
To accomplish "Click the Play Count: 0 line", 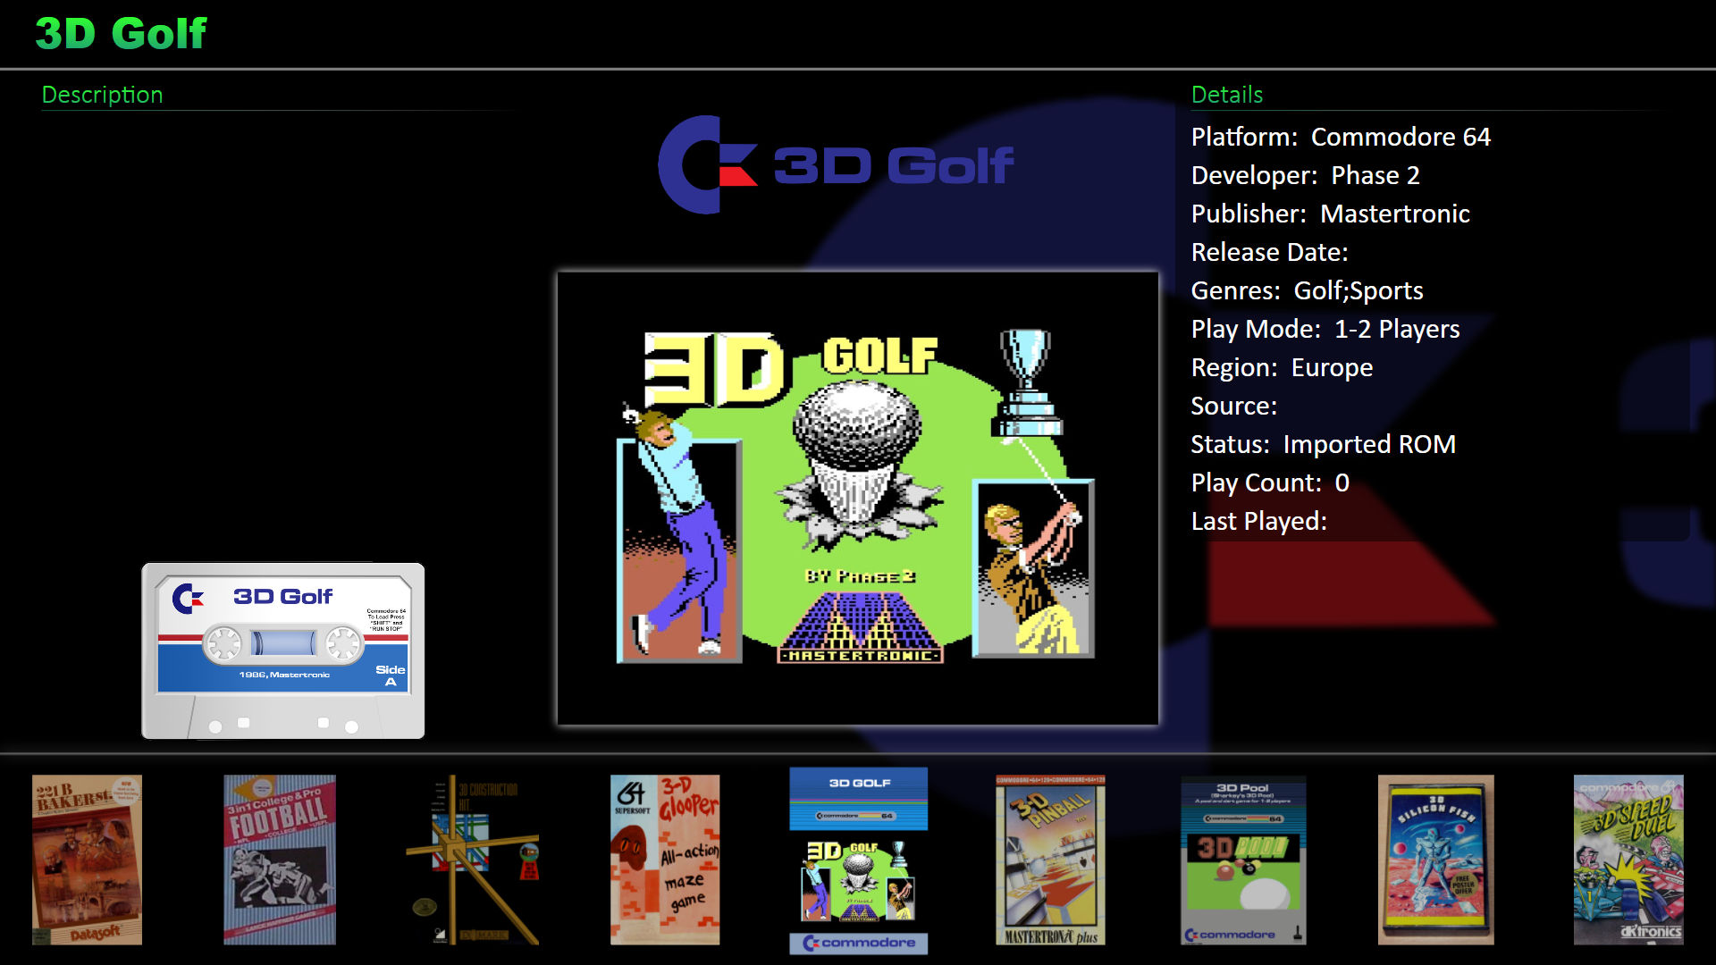I will tap(1270, 482).
